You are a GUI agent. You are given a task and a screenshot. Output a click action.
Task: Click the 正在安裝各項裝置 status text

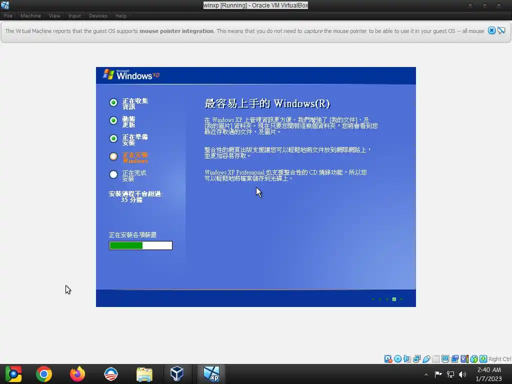(x=133, y=235)
